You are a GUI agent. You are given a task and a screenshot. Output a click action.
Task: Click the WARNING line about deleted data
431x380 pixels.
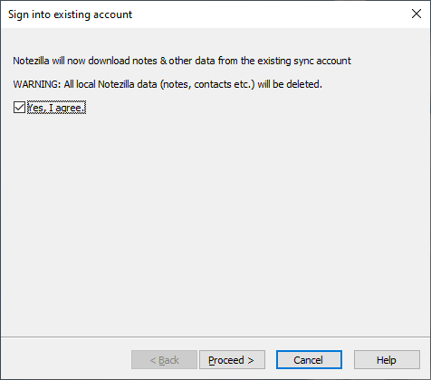pos(168,84)
